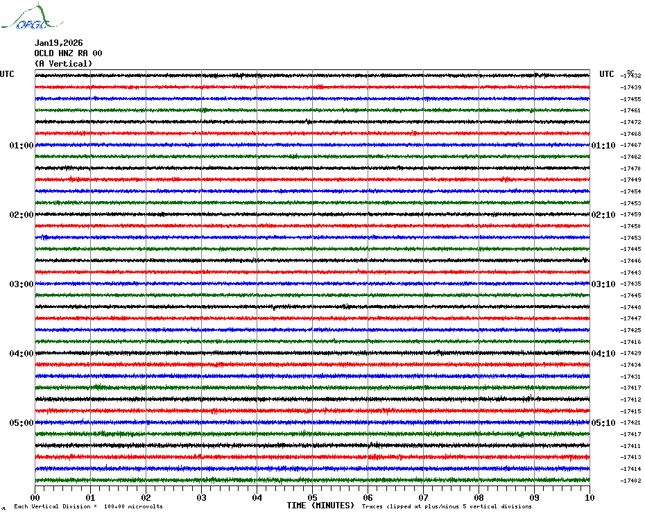The width and height of the screenshot is (645, 516).
Task: Click the 02 minute axis label
Action: (146, 497)
